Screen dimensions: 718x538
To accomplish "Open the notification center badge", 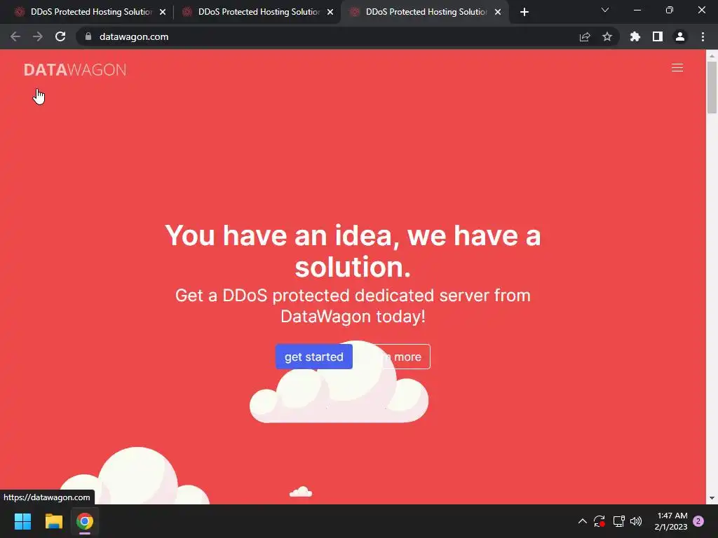I will click(x=699, y=521).
